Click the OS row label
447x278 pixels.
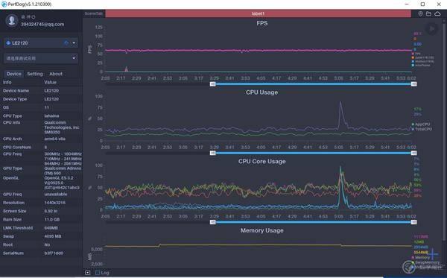(x=6, y=107)
